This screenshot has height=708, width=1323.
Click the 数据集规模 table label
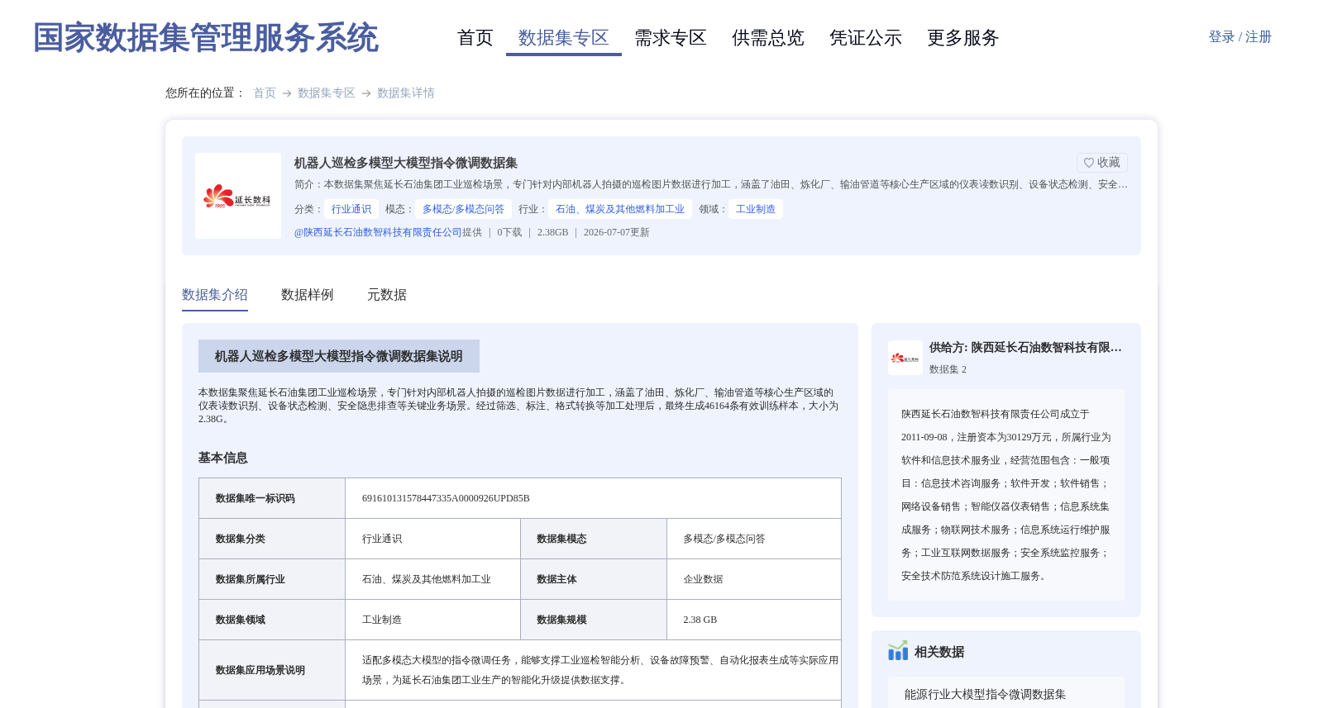point(561,620)
